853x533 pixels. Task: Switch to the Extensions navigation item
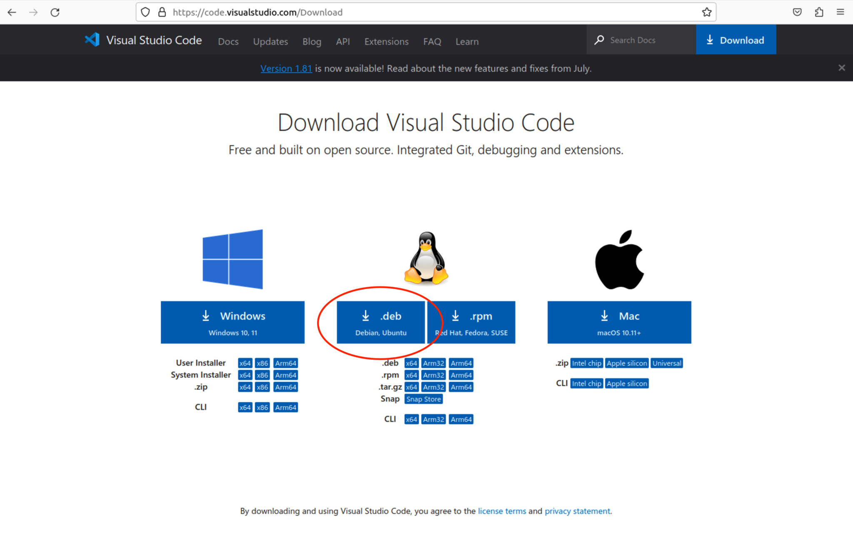click(386, 41)
